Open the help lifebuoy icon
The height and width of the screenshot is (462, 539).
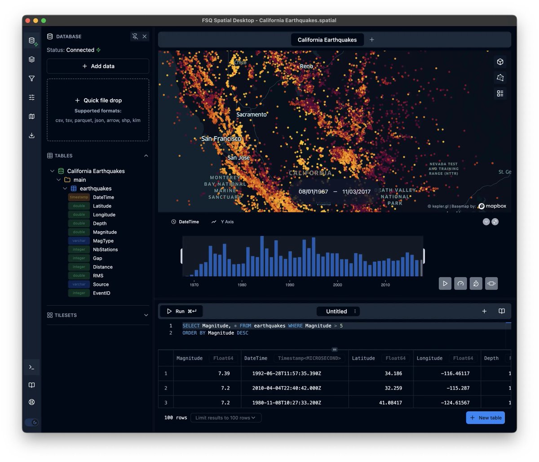click(31, 402)
